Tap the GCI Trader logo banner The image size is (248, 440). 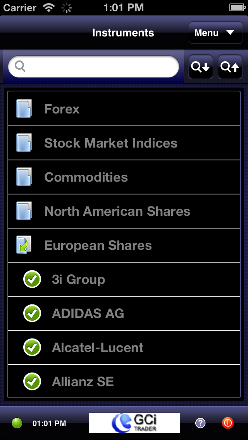[x=134, y=423]
